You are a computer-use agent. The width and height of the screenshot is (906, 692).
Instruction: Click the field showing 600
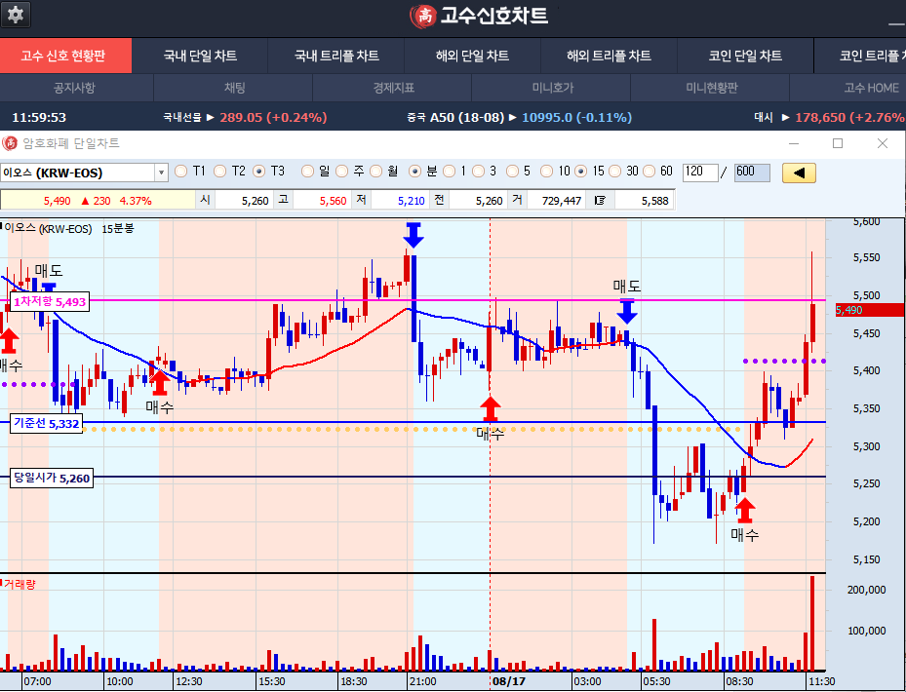coord(752,173)
